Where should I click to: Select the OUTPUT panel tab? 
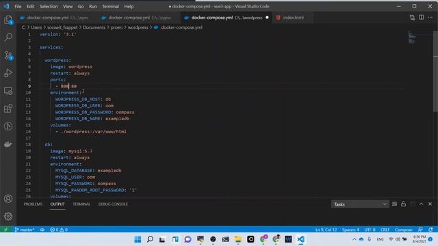click(x=57, y=204)
